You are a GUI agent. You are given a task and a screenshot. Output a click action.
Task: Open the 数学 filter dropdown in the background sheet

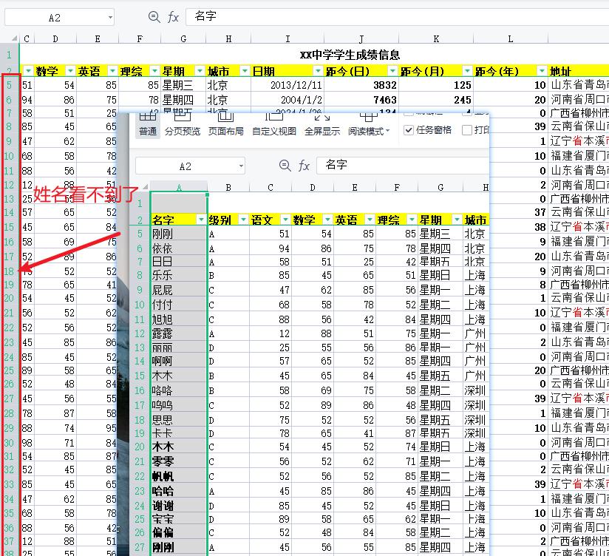pyautogui.click(x=70, y=71)
